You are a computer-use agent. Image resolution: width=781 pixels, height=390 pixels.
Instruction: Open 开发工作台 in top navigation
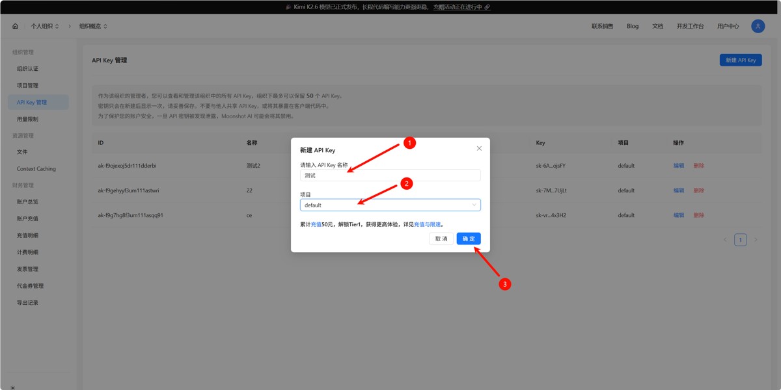coord(690,27)
